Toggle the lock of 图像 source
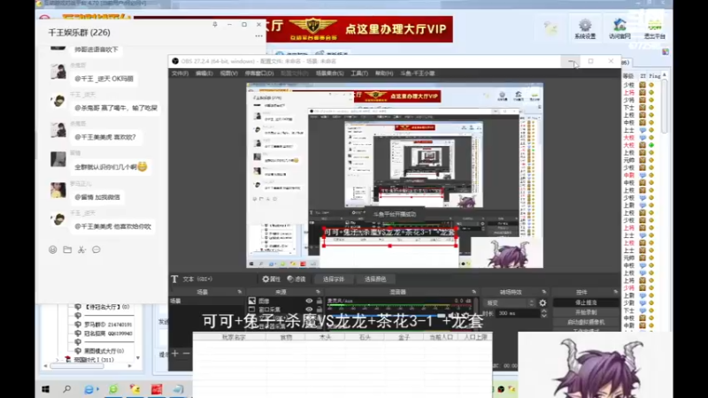708x398 pixels. click(x=319, y=301)
